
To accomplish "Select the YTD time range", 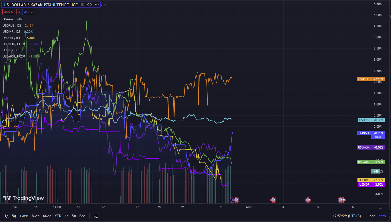I will click(58, 216).
